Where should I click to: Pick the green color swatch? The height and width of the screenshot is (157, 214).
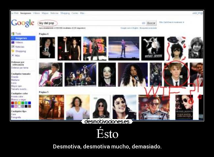23,103
